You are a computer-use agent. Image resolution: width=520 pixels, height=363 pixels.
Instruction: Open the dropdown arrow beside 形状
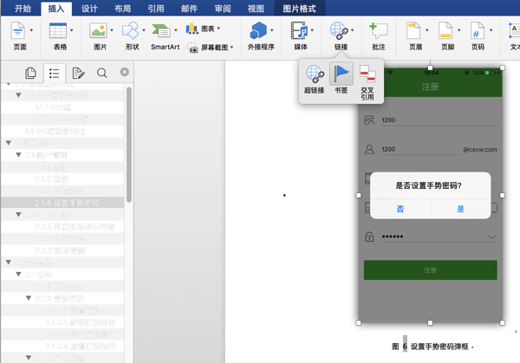144,30
